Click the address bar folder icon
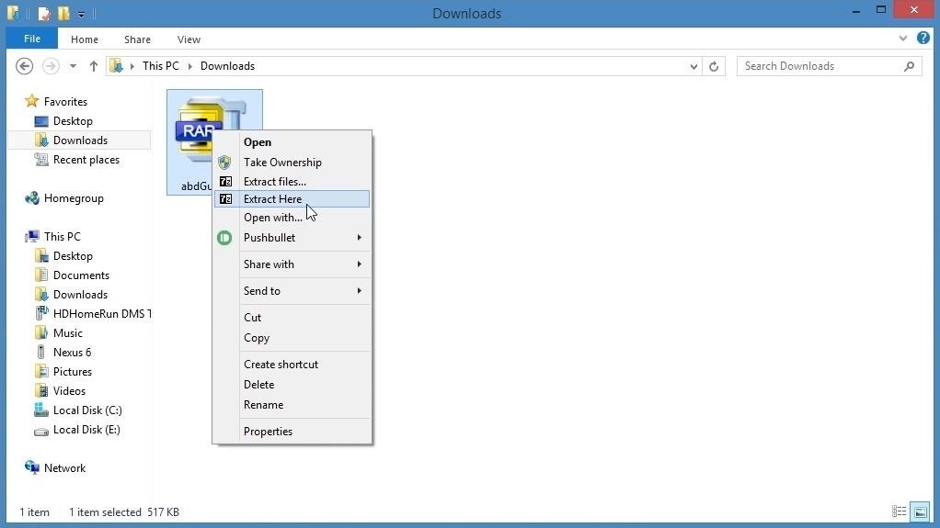The height and width of the screenshot is (528, 940). click(x=116, y=66)
